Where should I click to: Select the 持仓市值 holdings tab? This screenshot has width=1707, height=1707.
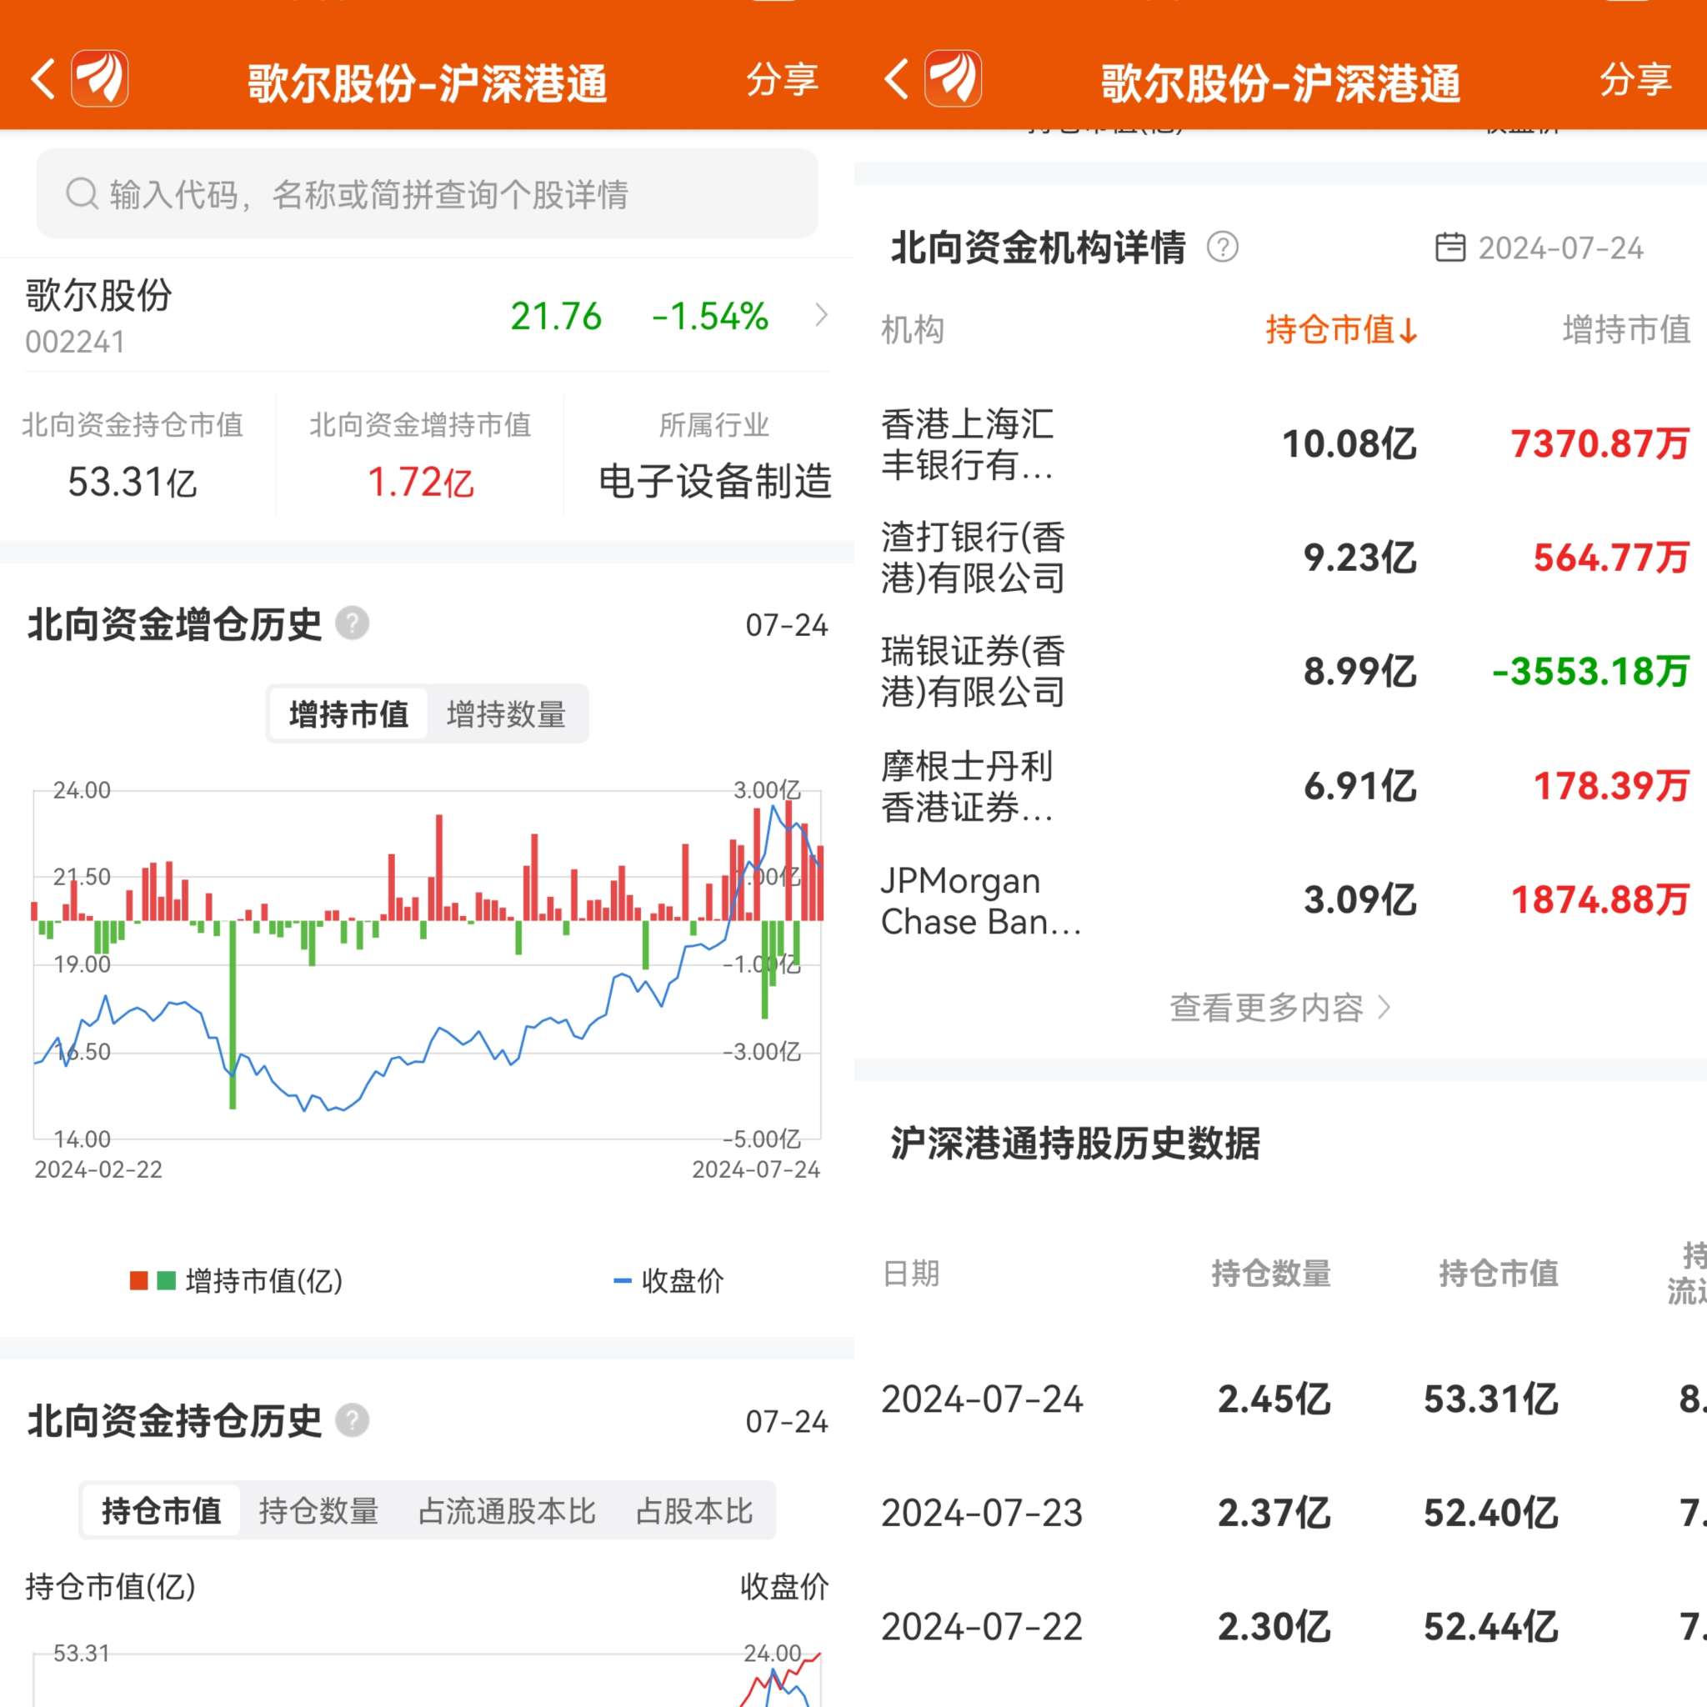tap(162, 1511)
